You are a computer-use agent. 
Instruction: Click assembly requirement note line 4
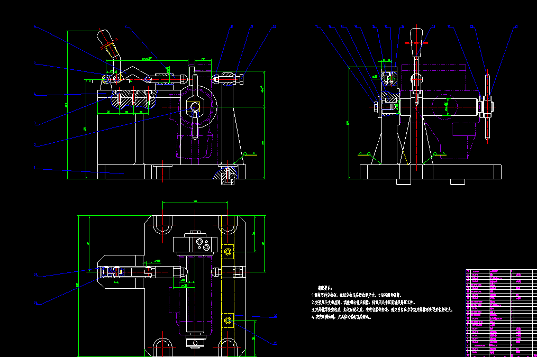341,317
